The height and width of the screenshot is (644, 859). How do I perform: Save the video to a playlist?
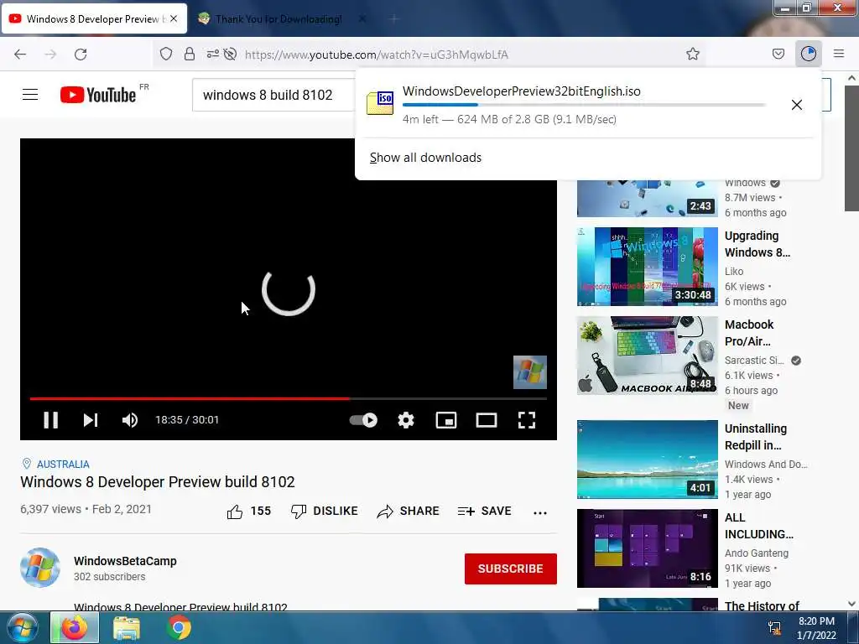pyautogui.click(x=484, y=512)
